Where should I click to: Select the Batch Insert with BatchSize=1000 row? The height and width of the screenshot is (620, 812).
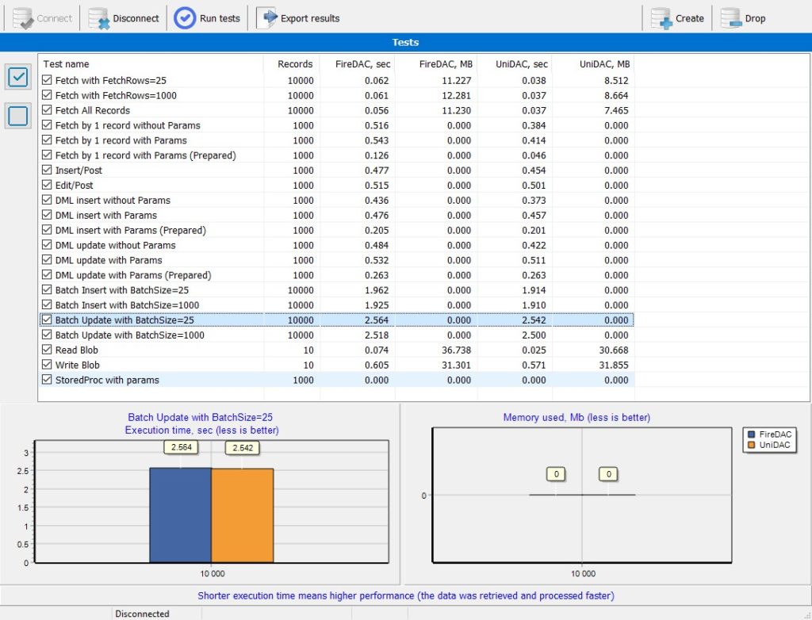pos(336,305)
